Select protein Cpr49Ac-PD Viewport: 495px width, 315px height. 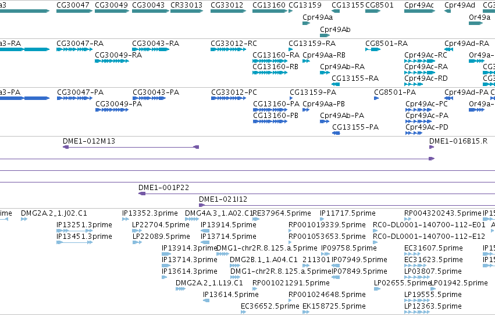tap(414, 133)
